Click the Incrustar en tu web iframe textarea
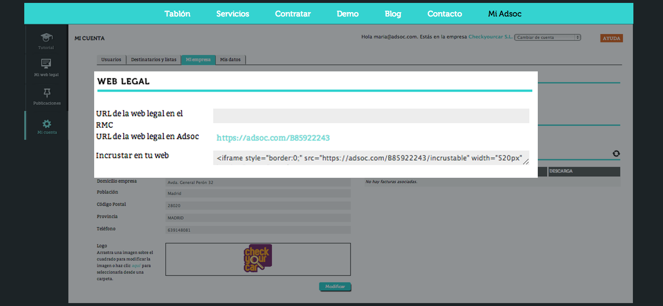The height and width of the screenshot is (306, 663). pos(371,157)
